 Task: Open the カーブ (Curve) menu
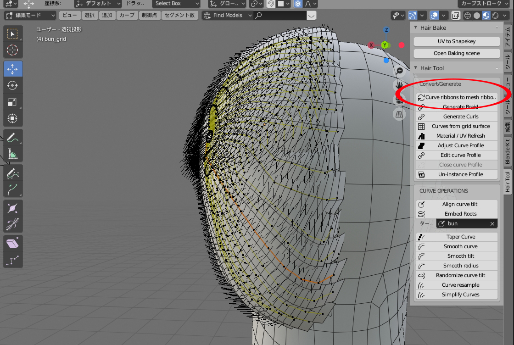[127, 16]
